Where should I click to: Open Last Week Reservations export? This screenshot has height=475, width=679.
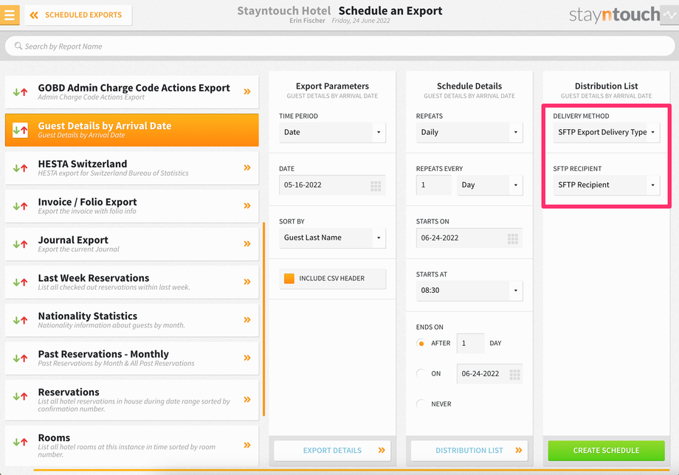pos(131,282)
